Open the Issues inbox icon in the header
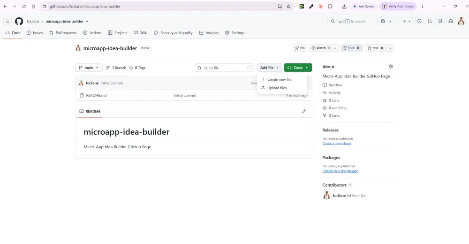This screenshot has height=244, width=469. click(x=419, y=21)
